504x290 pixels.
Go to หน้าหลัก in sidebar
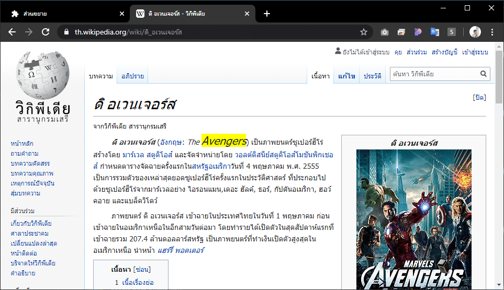[x=22, y=144]
